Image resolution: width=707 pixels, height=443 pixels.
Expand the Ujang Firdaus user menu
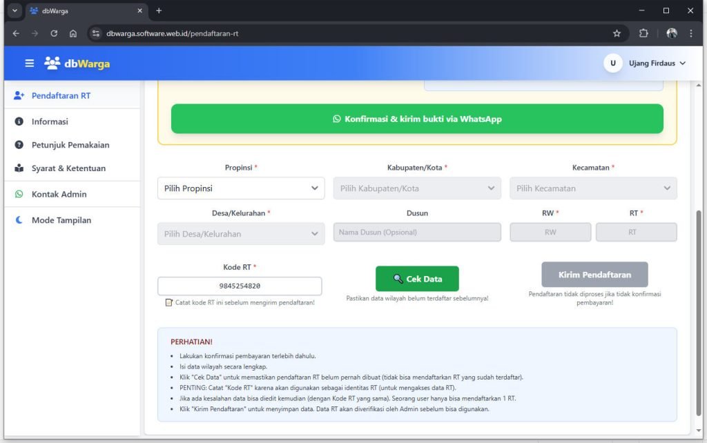(657, 63)
